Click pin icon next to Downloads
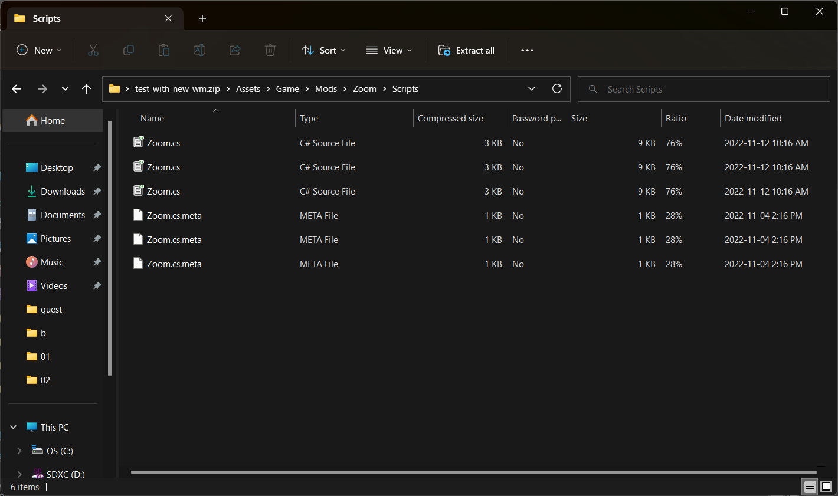 pos(97,192)
